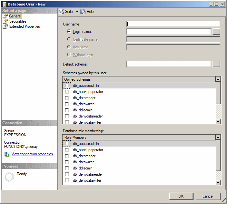
Task: Browse for default schema with ellipsis button
Action: (216, 64)
